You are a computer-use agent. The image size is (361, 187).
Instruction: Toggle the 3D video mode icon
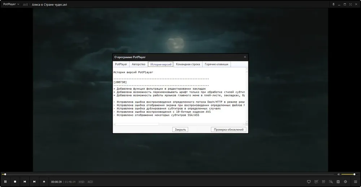coord(323,182)
